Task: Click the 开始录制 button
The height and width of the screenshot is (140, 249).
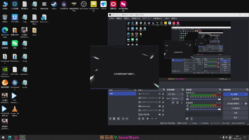Action: coord(236,99)
